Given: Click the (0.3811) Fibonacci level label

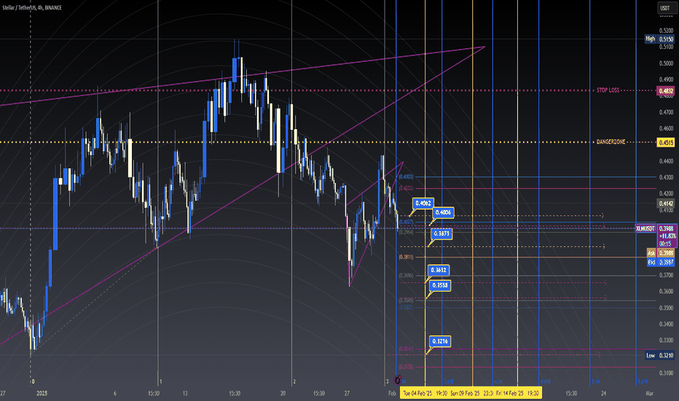Looking at the screenshot, I should [x=406, y=257].
